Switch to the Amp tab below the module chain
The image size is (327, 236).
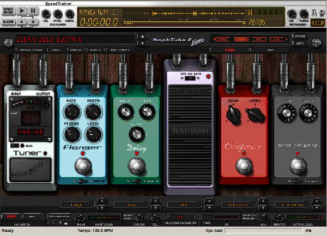pyautogui.click(x=270, y=50)
